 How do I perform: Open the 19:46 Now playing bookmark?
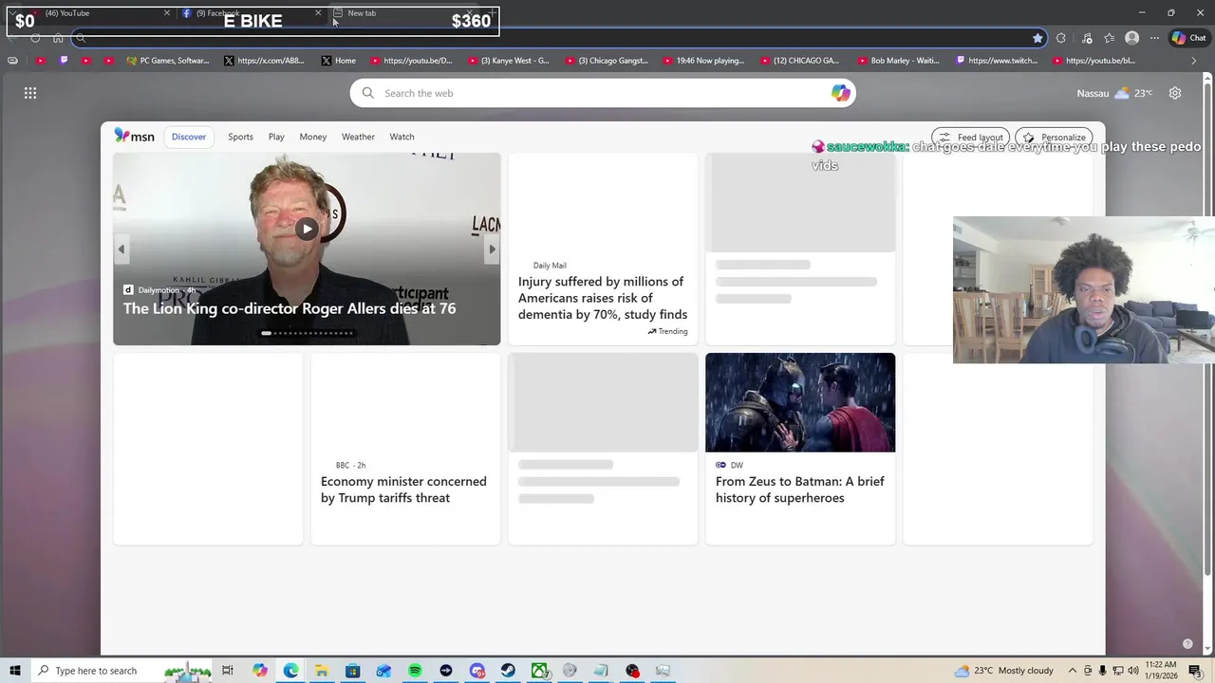tap(703, 61)
